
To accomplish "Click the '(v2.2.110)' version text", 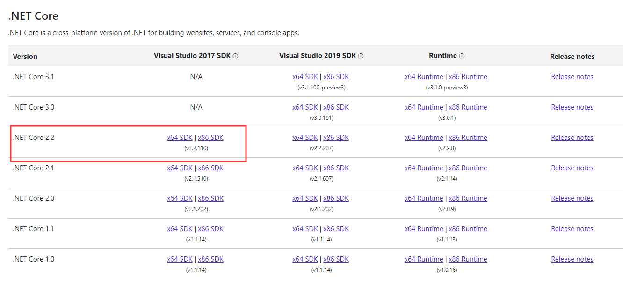I will [x=196, y=148].
